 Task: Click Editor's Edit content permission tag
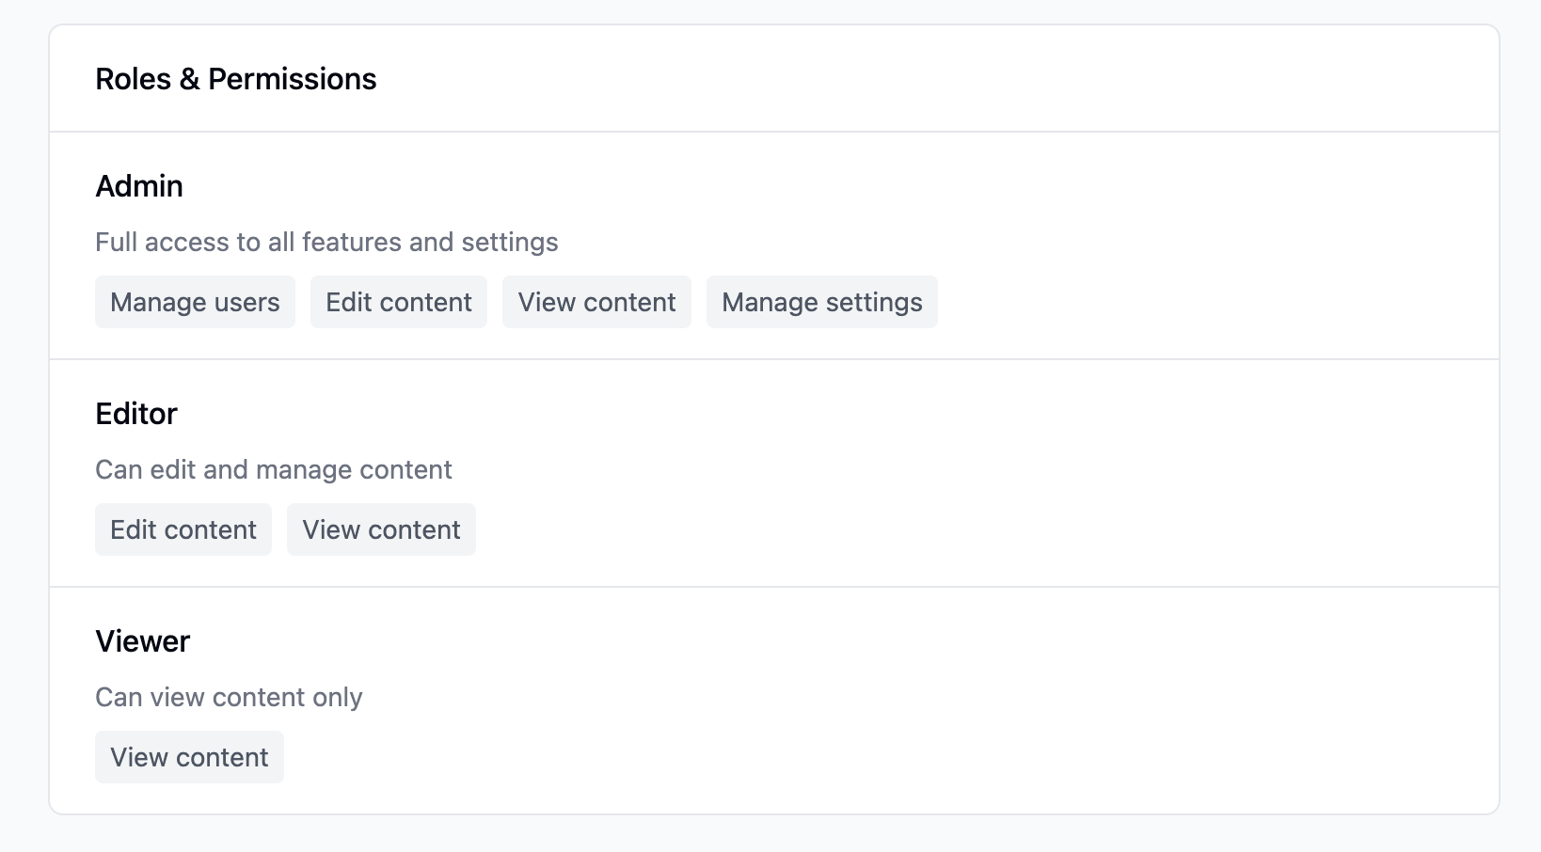(183, 529)
